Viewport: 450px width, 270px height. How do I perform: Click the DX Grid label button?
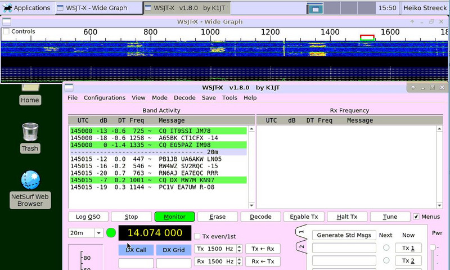pos(174,250)
